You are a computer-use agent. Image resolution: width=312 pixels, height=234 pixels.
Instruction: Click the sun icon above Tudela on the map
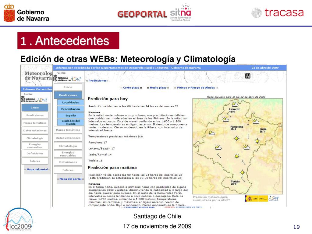(x=242, y=172)
